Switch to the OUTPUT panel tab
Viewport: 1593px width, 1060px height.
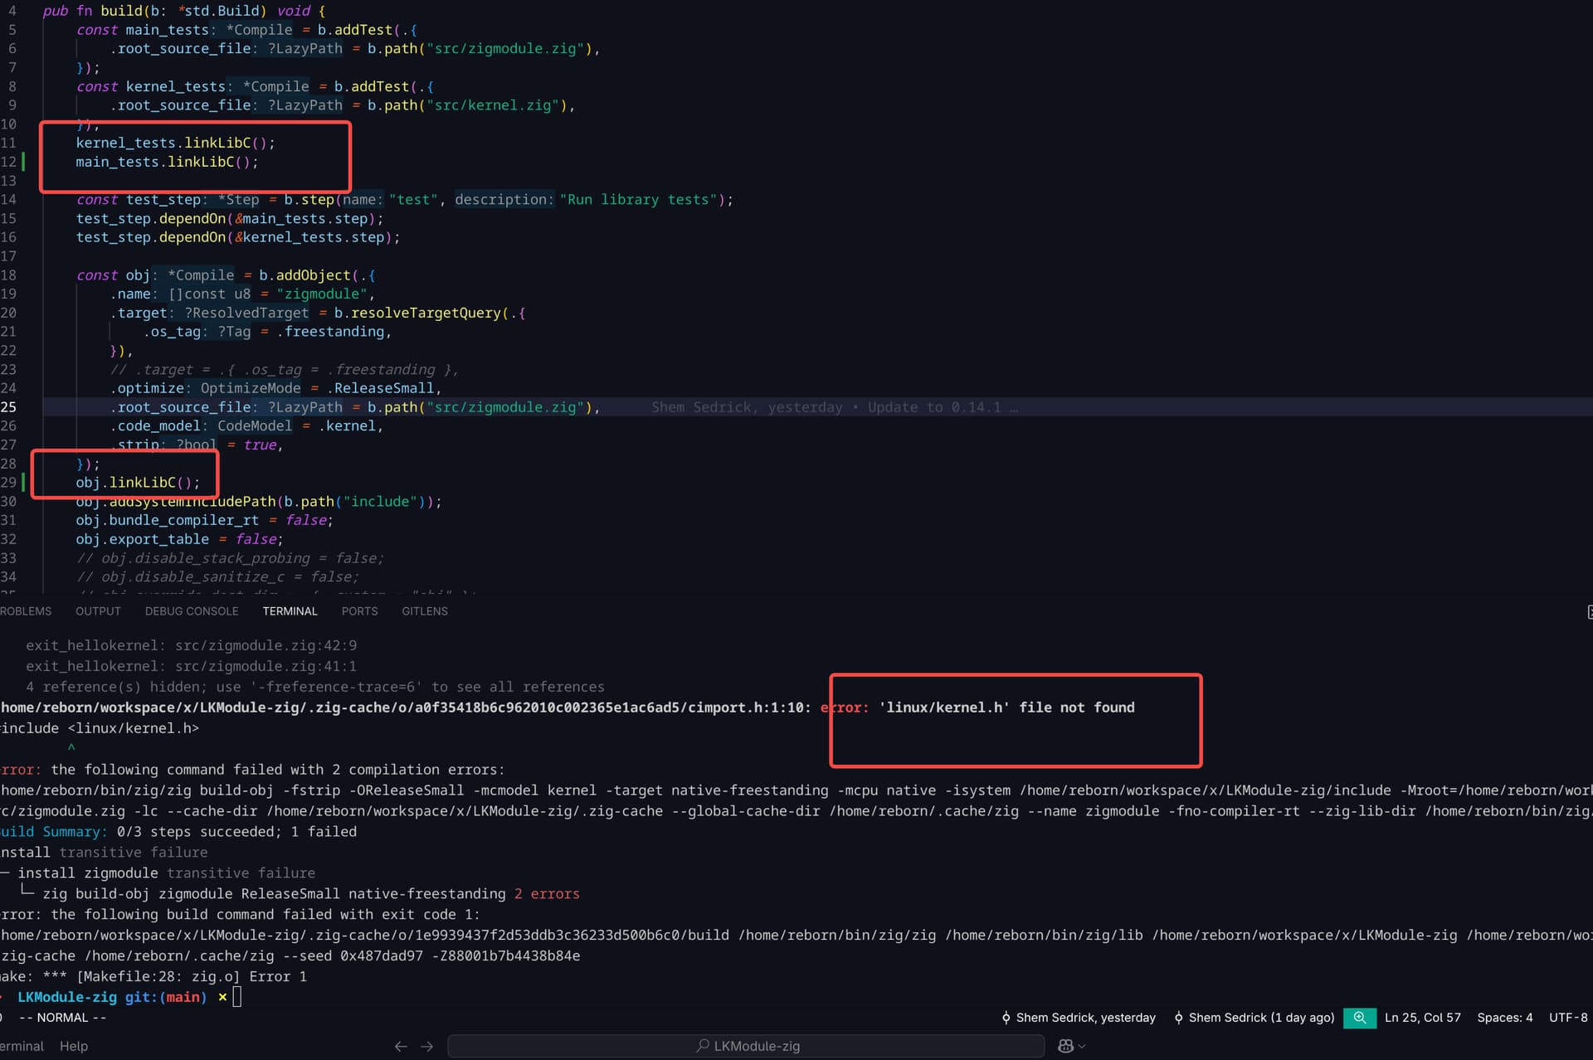[x=98, y=610]
